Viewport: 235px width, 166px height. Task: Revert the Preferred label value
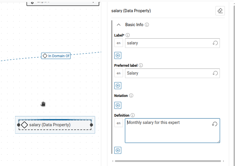215,73
